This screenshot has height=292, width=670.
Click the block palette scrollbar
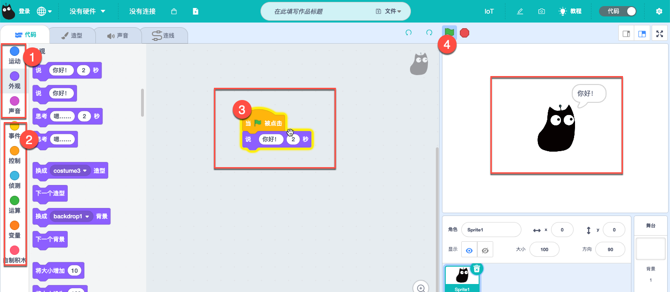click(x=142, y=102)
